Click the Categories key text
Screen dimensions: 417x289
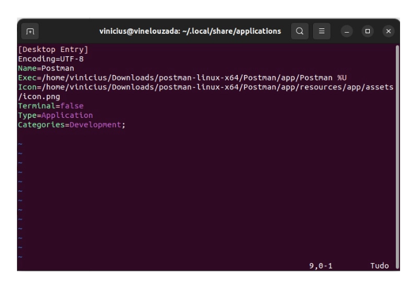[41, 125]
